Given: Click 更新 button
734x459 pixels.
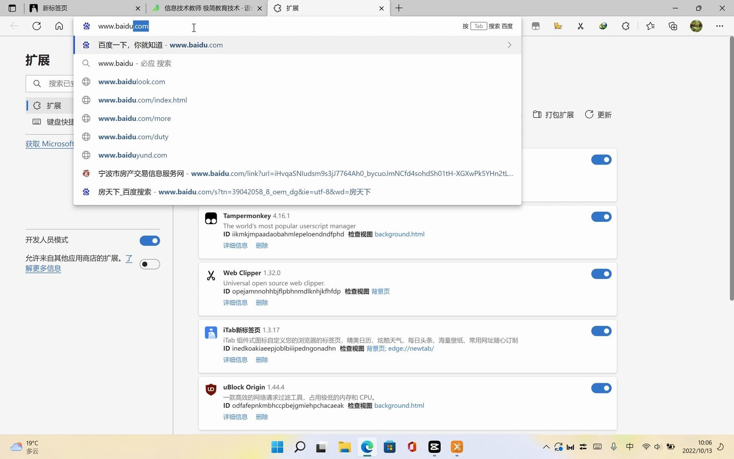Looking at the screenshot, I should click(598, 115).
